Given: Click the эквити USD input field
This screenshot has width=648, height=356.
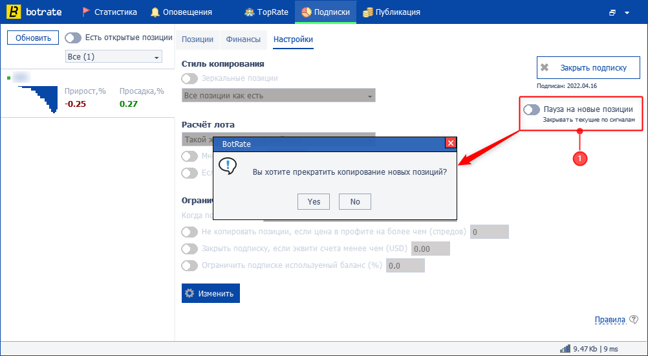Looking at the screenshot, I should click(x=431, y=249).
